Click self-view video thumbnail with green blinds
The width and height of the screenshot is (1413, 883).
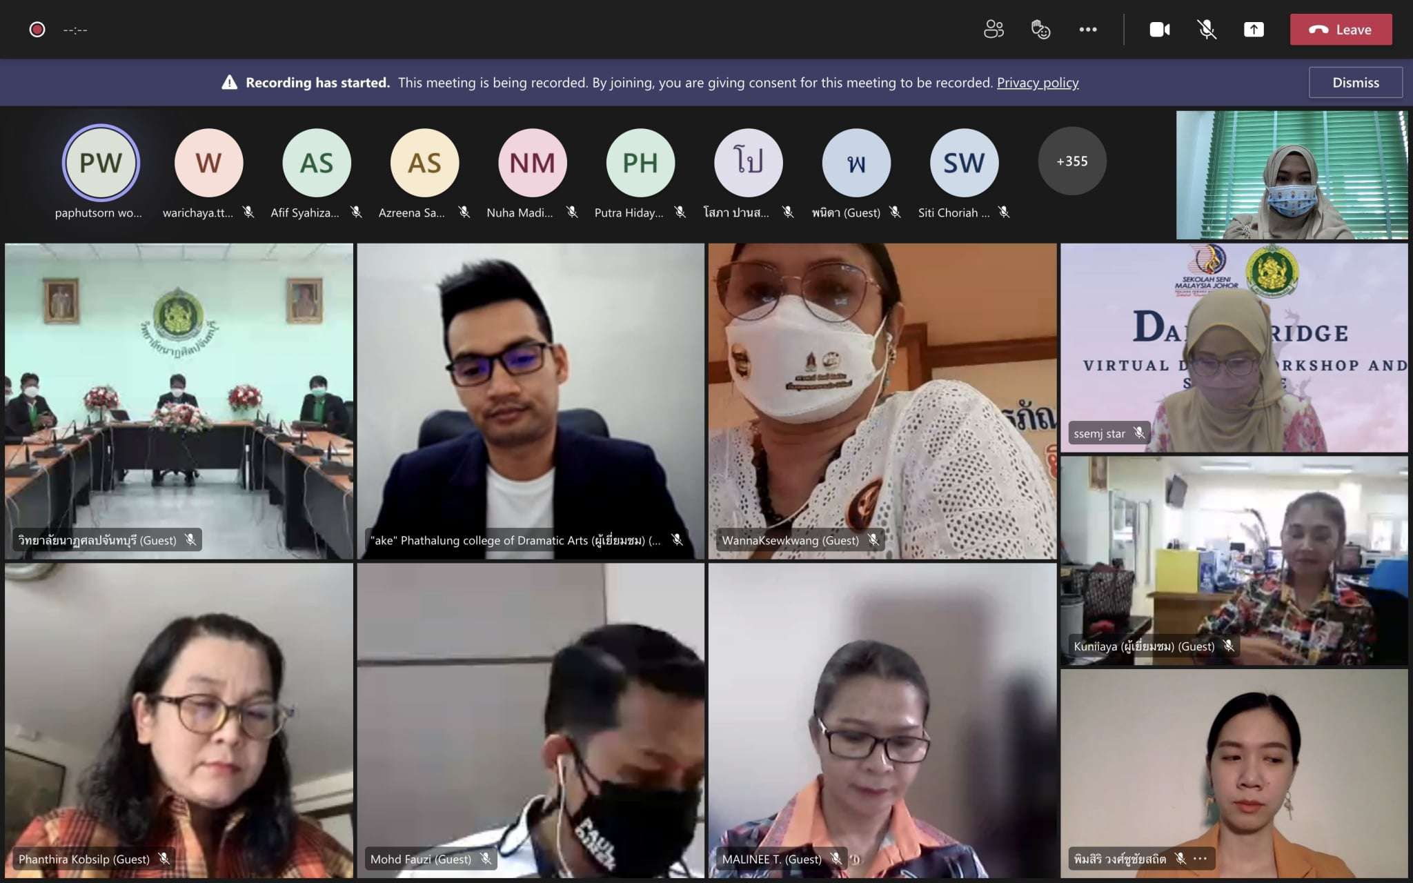click(x=1292, y=175)
